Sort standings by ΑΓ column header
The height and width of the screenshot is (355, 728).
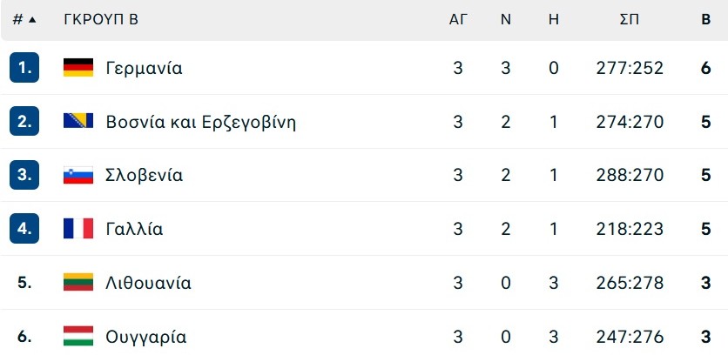pos(458,19)
